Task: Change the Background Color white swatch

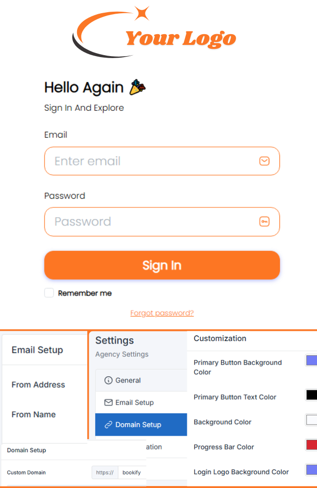Action: 312,420
